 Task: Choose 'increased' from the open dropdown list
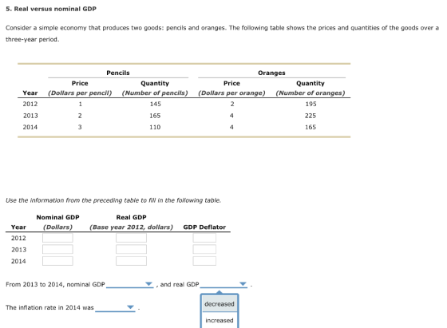(x=220, y=320)
